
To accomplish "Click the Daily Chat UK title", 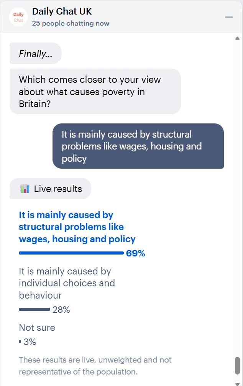I will 62,11.
